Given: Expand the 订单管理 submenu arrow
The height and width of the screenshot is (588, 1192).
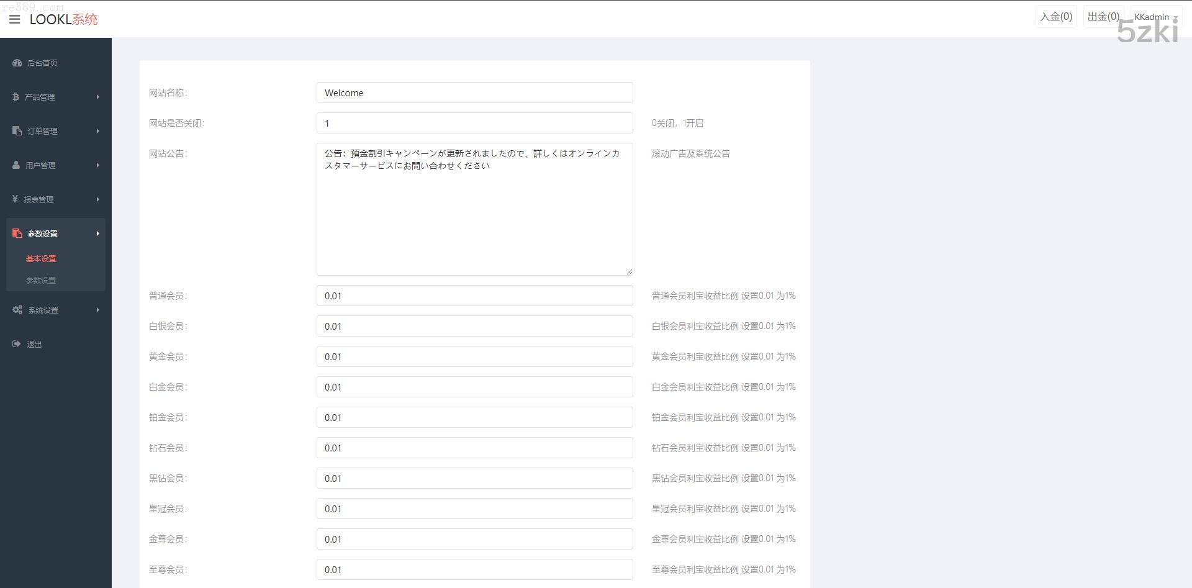Looking at the screenshot, I should (x=97, y=131).
